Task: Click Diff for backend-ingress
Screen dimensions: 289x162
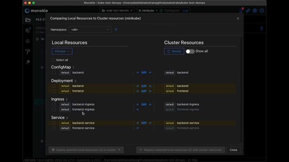Action: click(x=144, y=104)
